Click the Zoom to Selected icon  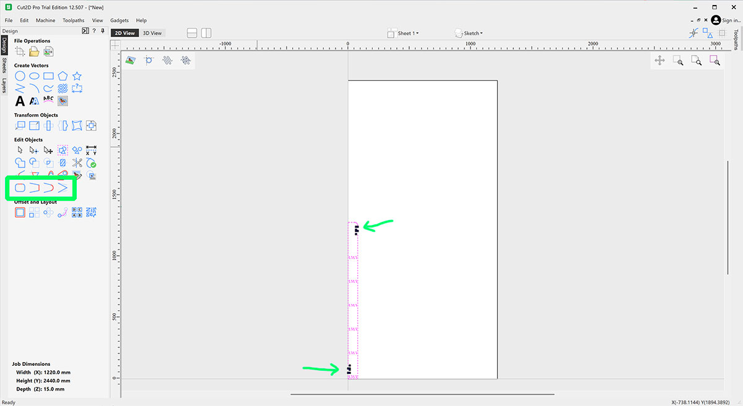pyautogui.click(x=714, y=61)
